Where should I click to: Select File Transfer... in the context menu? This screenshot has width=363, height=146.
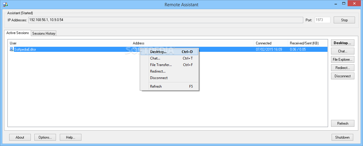point(169,65)
